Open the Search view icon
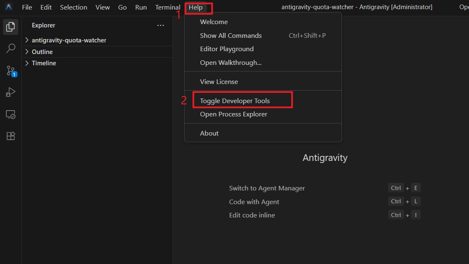Image resolution: width=469 pixels, height=264 pixels. (10, 48)
